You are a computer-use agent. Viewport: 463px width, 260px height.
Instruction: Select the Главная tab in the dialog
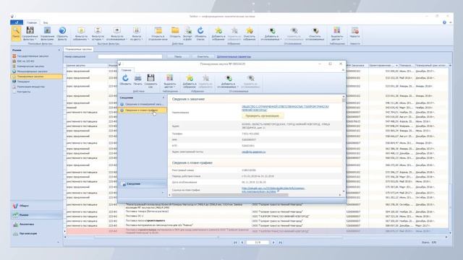(126, 70)
